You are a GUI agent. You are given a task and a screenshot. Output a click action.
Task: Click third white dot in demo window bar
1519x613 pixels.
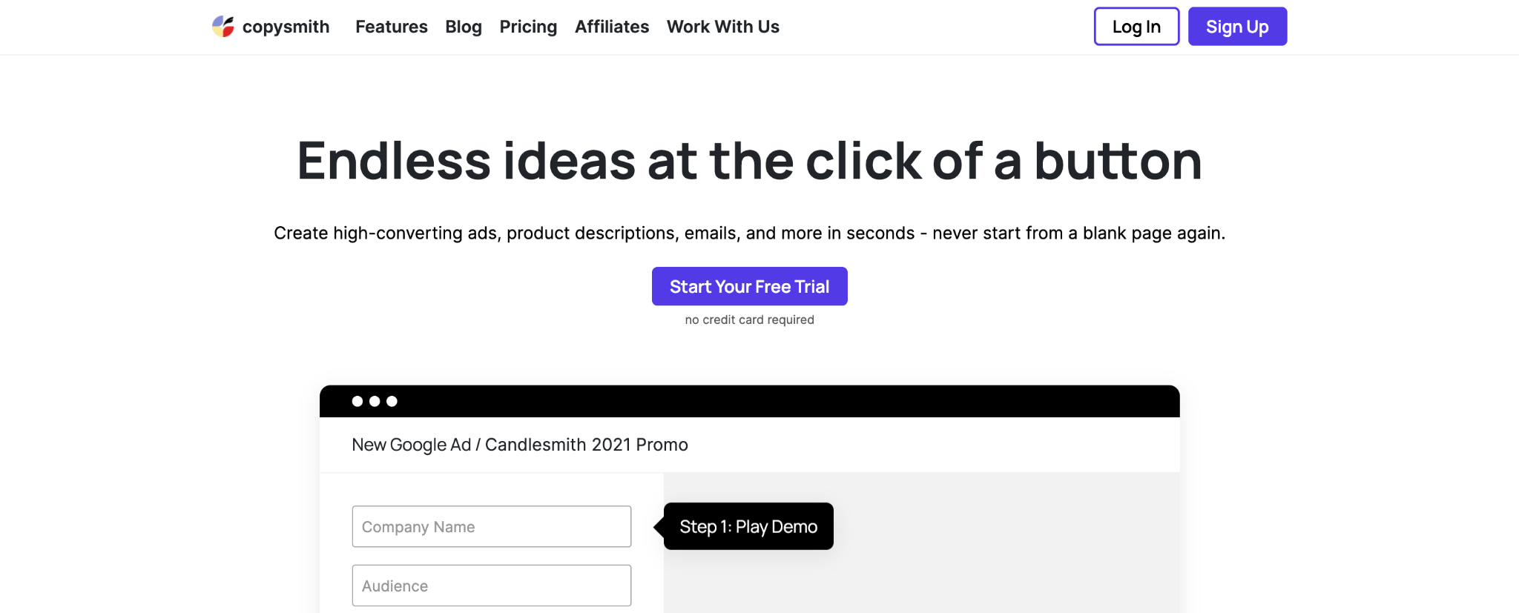[x=392, y=401]
